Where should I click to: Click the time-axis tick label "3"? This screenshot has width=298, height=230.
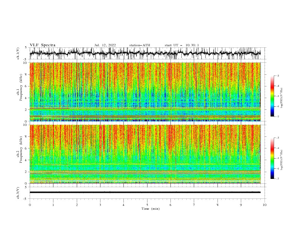100,205
